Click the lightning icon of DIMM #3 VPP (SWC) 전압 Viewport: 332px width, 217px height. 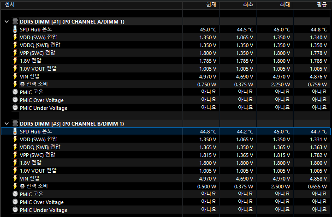tap(15, 155)
